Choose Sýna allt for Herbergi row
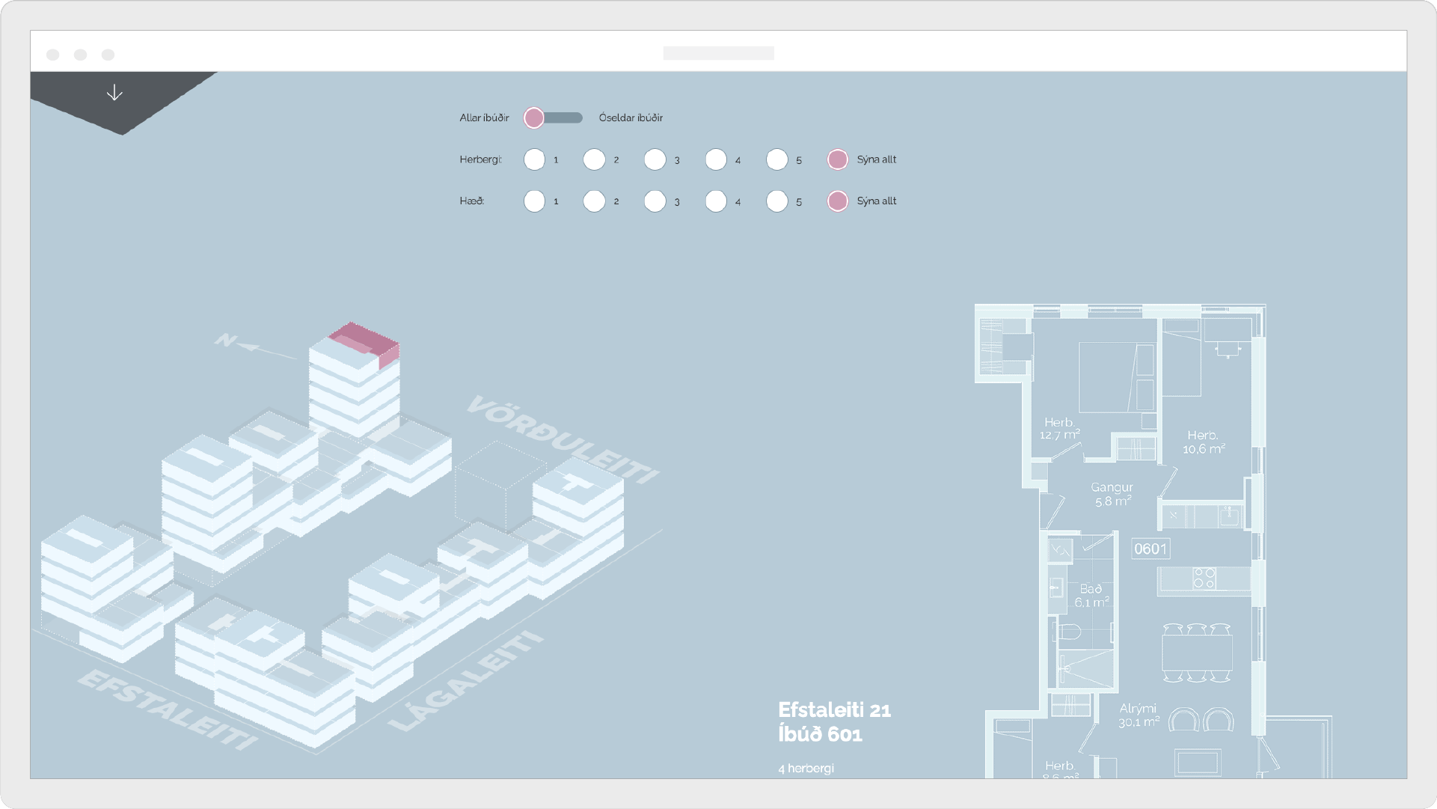The width and height of the screenshot is (1437, 809). 838,159
